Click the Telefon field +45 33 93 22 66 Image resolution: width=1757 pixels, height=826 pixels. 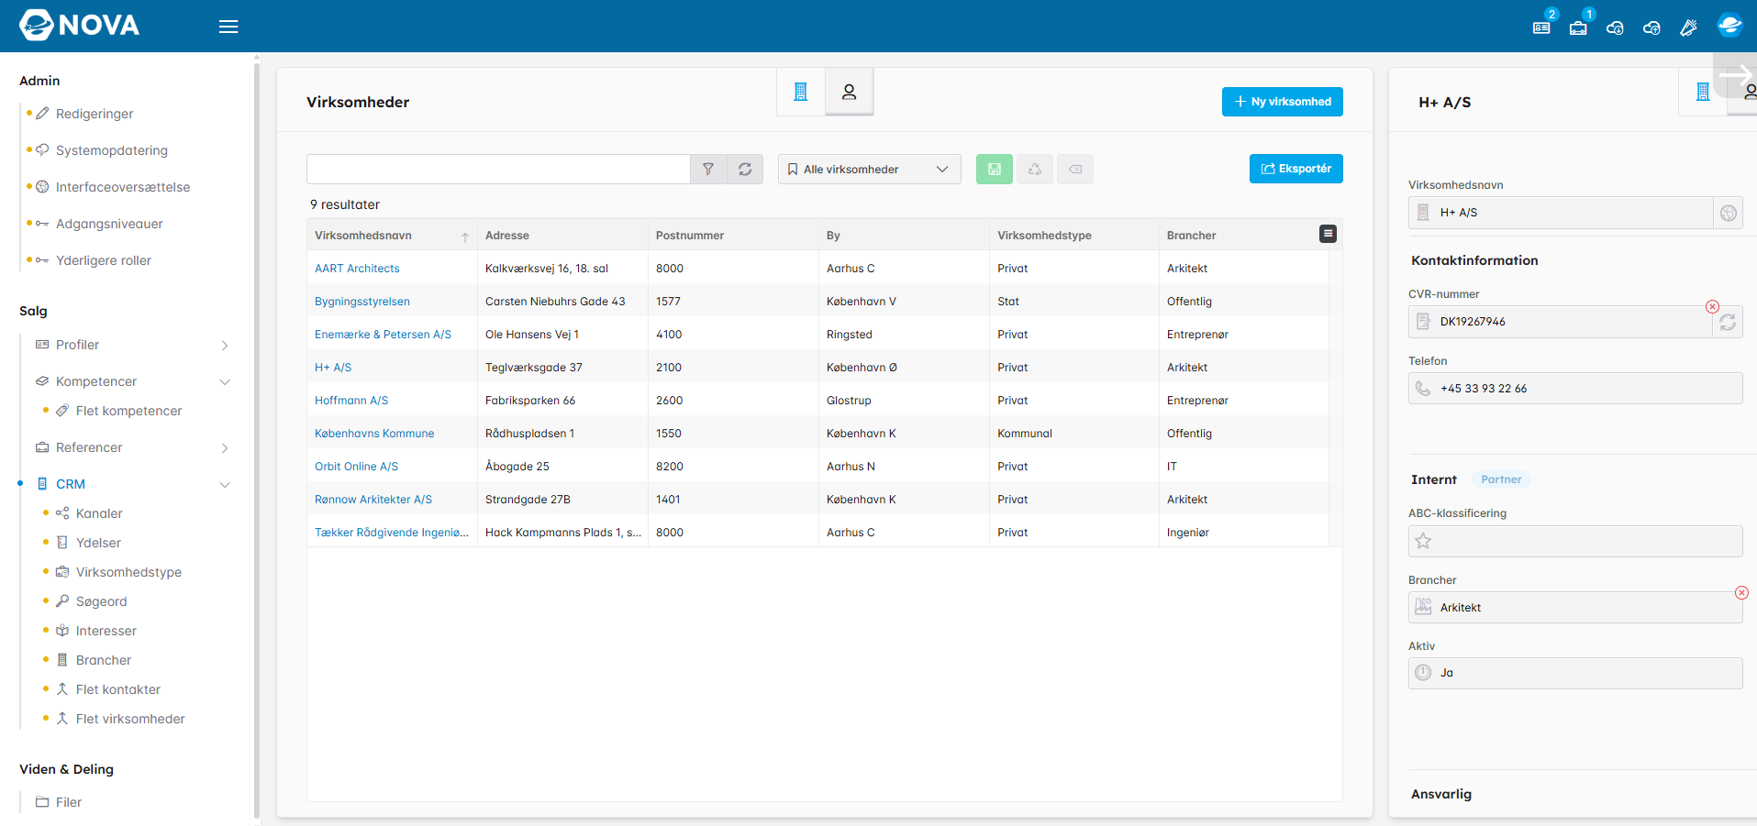(x=1575, y=389)
